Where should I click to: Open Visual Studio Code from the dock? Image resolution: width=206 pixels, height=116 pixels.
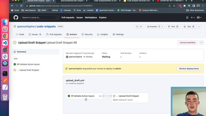pyautogui.click(x=5, y=43)
